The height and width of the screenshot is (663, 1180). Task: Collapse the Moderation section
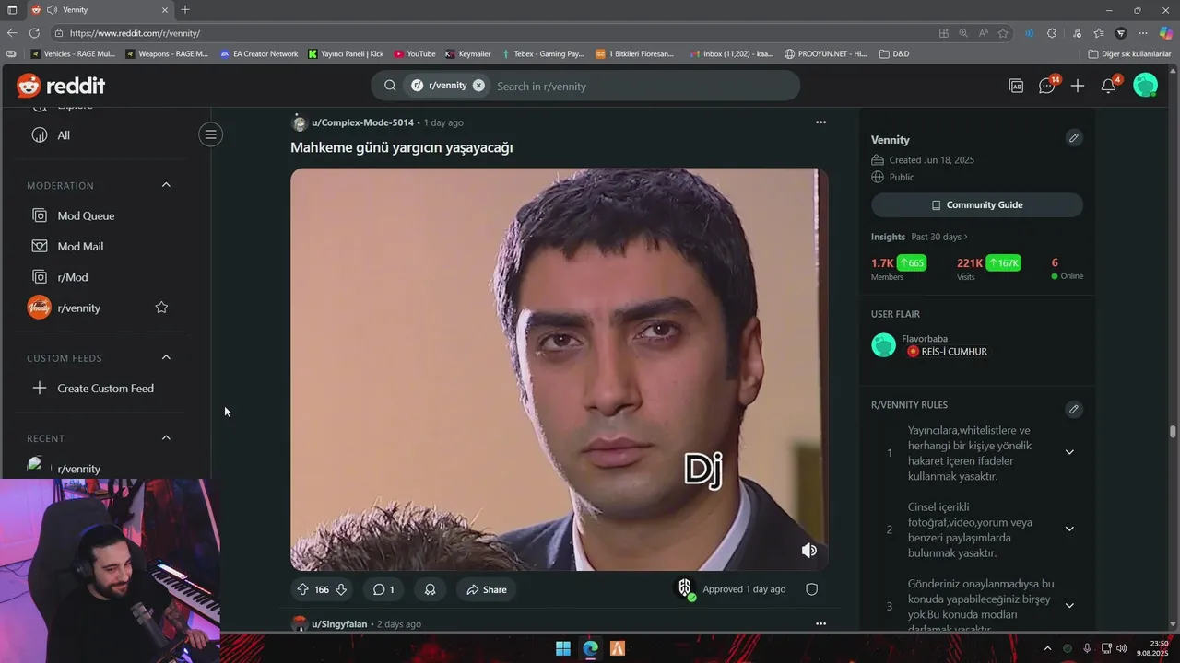pos(166,185)
